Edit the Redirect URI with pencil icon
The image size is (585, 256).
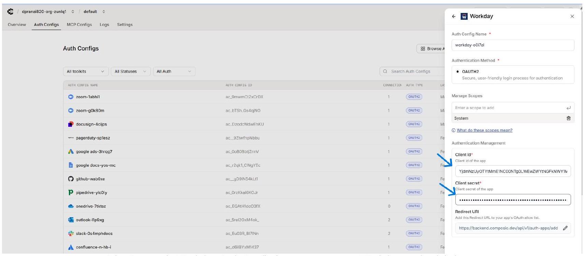coord(565,228)
